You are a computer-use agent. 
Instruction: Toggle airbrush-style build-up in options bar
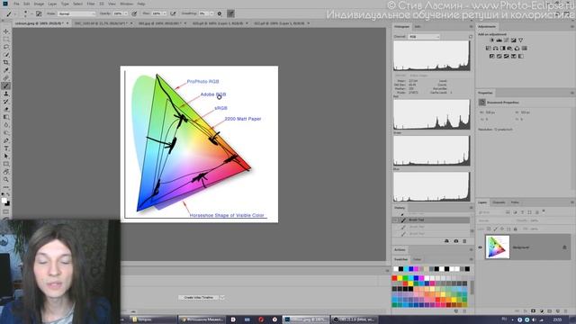tap(173, 13)
